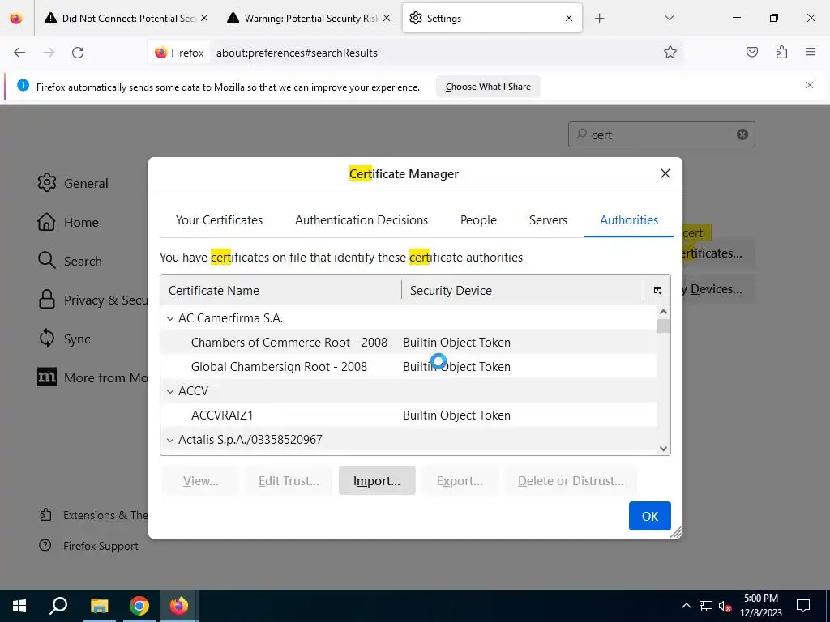
Task: Open muted volume tray icon
Action: [725, 606]
